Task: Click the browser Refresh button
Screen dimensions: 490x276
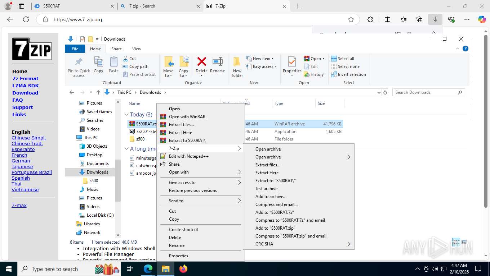Action: 26,19
